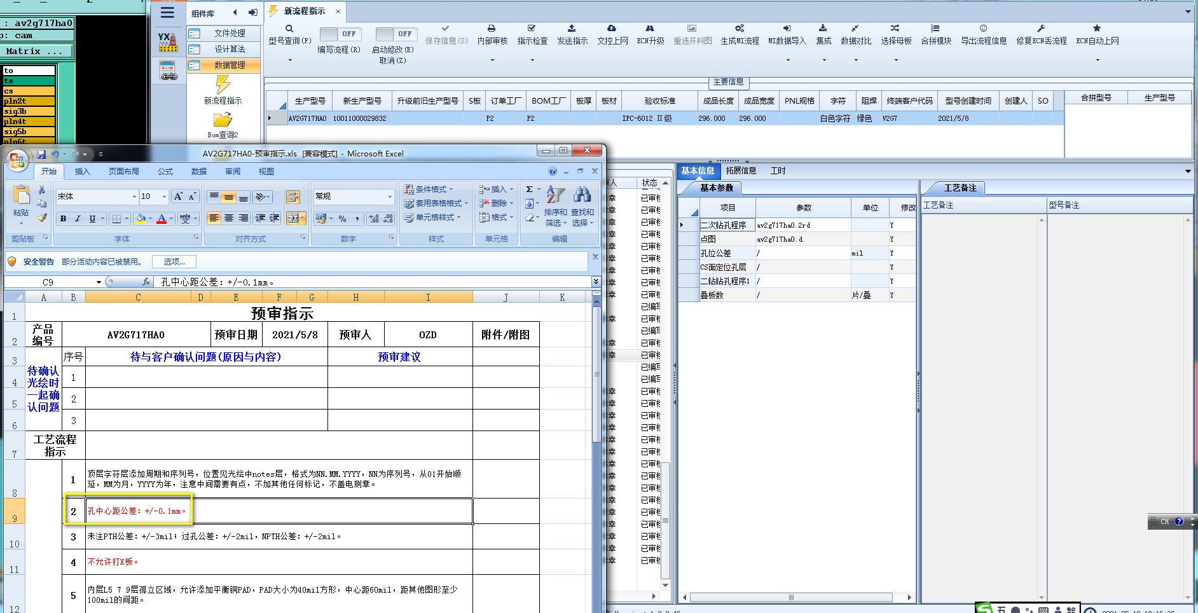Expand Excel 套用表格格式 menu
Viewport: 1198px width, 613px height.
[436, 203]
